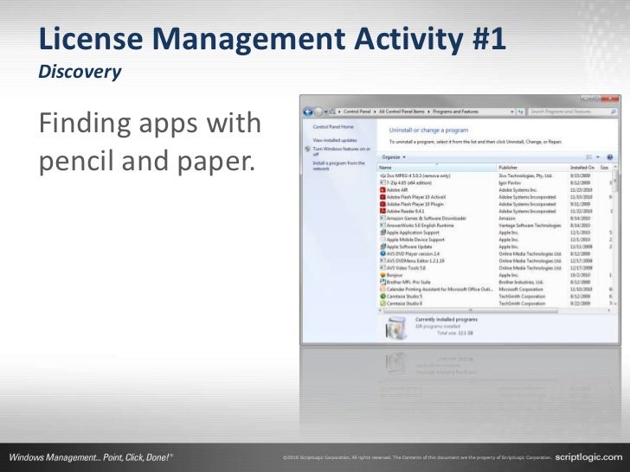The width and height of the screenshot is (630, 472).
Task: Sort list by the Installed On column
Action: [582, 168]
